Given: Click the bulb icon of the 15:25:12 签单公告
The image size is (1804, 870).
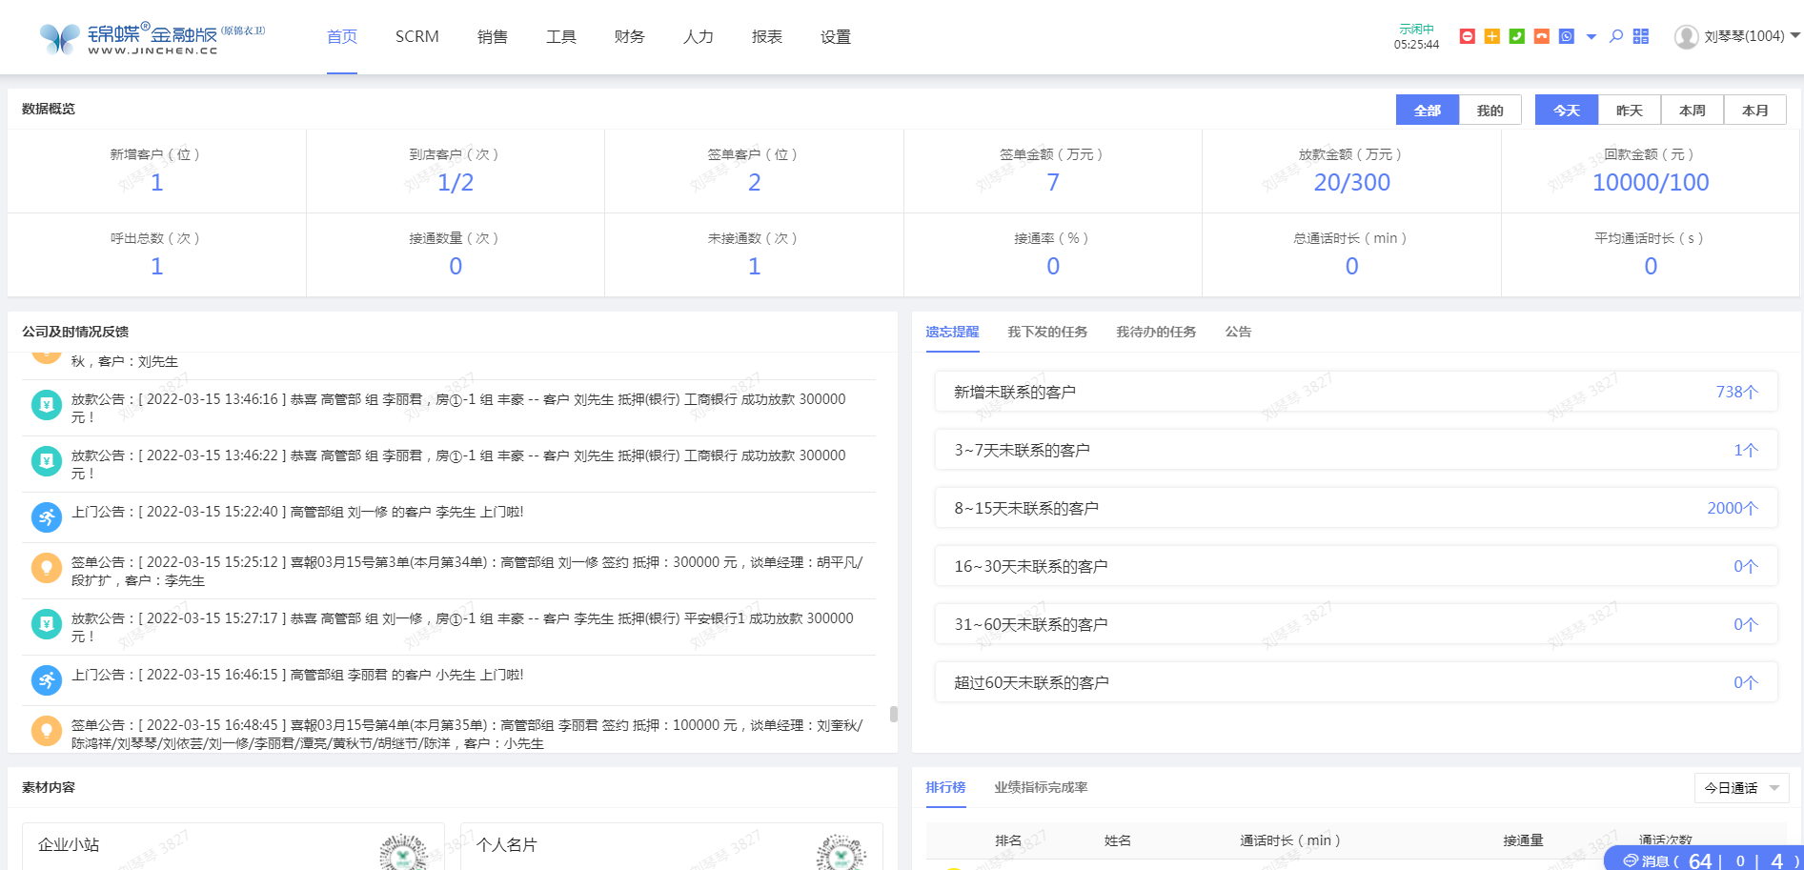Looking at the screenshot, I should tap(46, 568).
